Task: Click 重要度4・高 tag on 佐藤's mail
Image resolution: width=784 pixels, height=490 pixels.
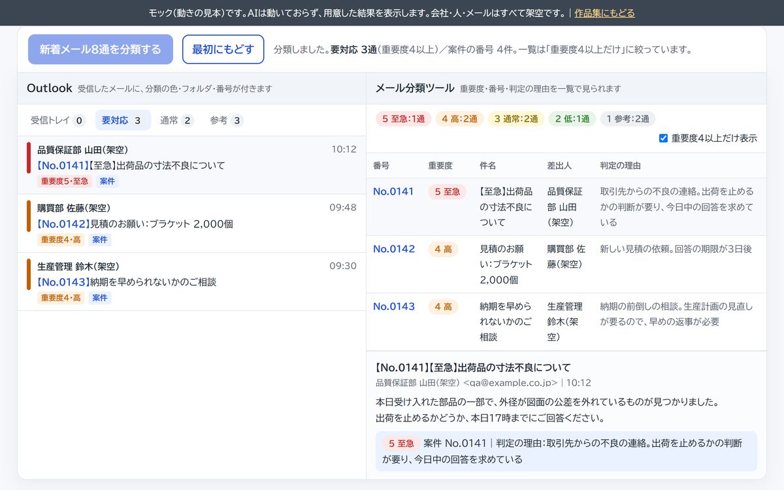Action: point(61,240)
